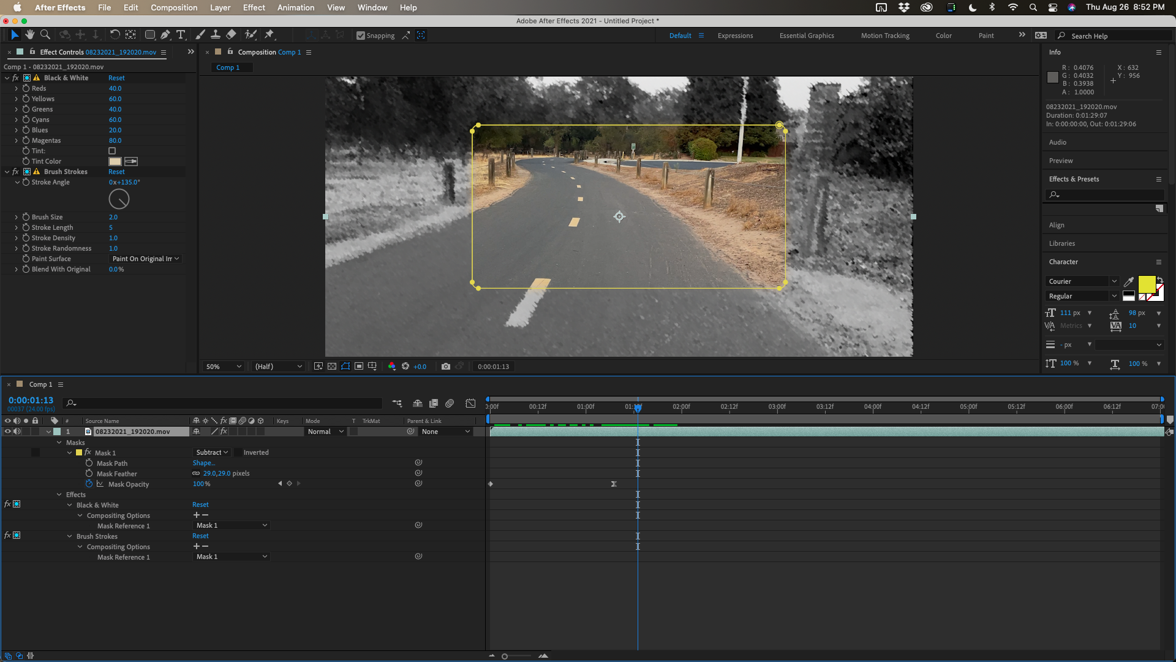Select the Brush tool

pyautogui.click(x=200, y=35)
